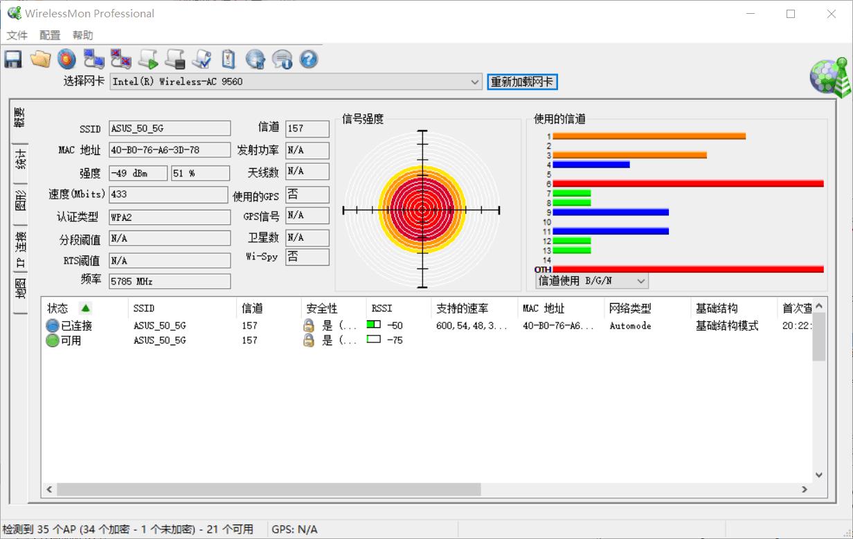The height and width of the screenshot is (539, 853).
Task: Open the clipboard report icon
Action: 228,60
